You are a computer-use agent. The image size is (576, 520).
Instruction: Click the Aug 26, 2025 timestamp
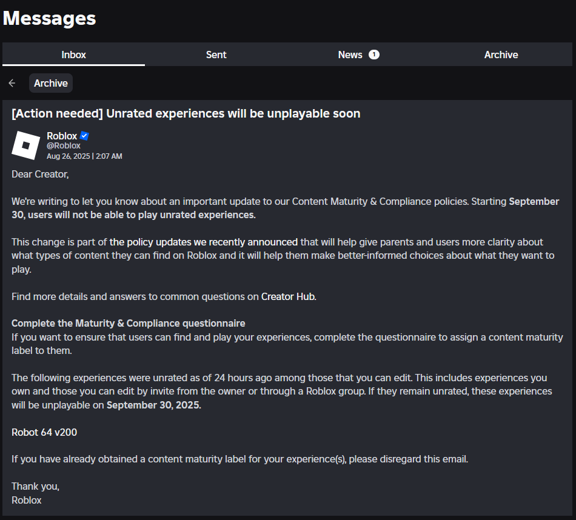point(84,156)
